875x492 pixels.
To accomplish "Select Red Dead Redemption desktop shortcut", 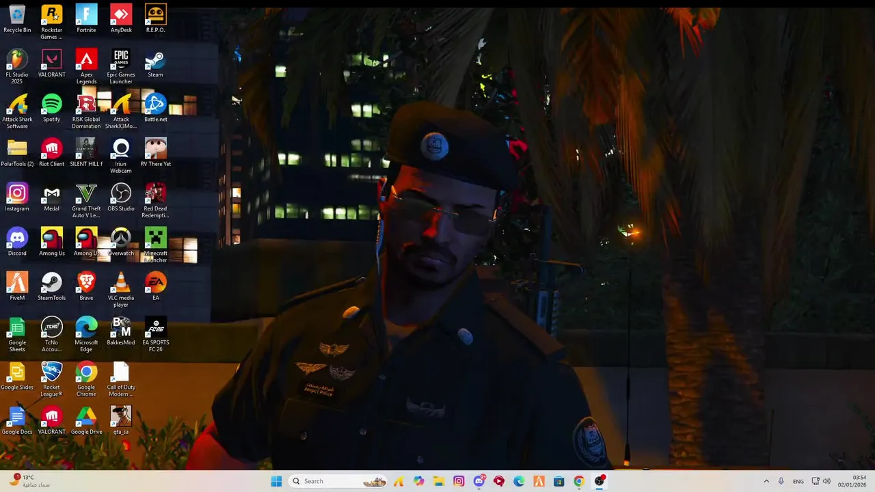I will 155,201.
